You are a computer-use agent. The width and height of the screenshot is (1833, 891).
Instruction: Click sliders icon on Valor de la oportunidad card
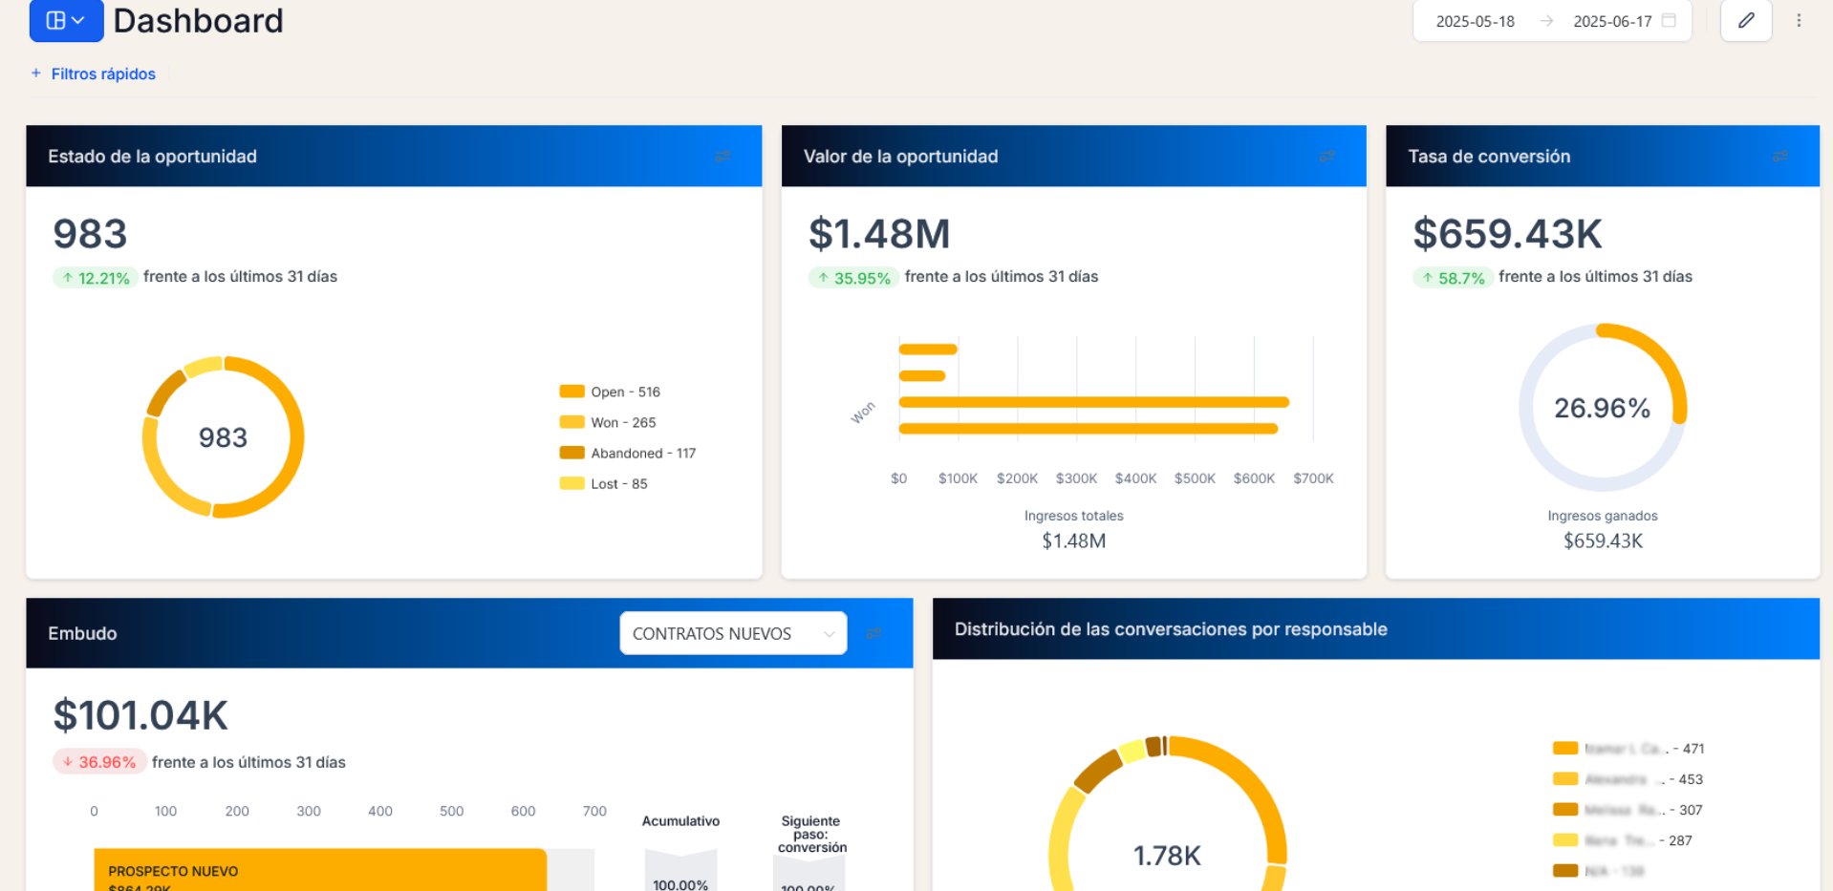pos(1327,156)
